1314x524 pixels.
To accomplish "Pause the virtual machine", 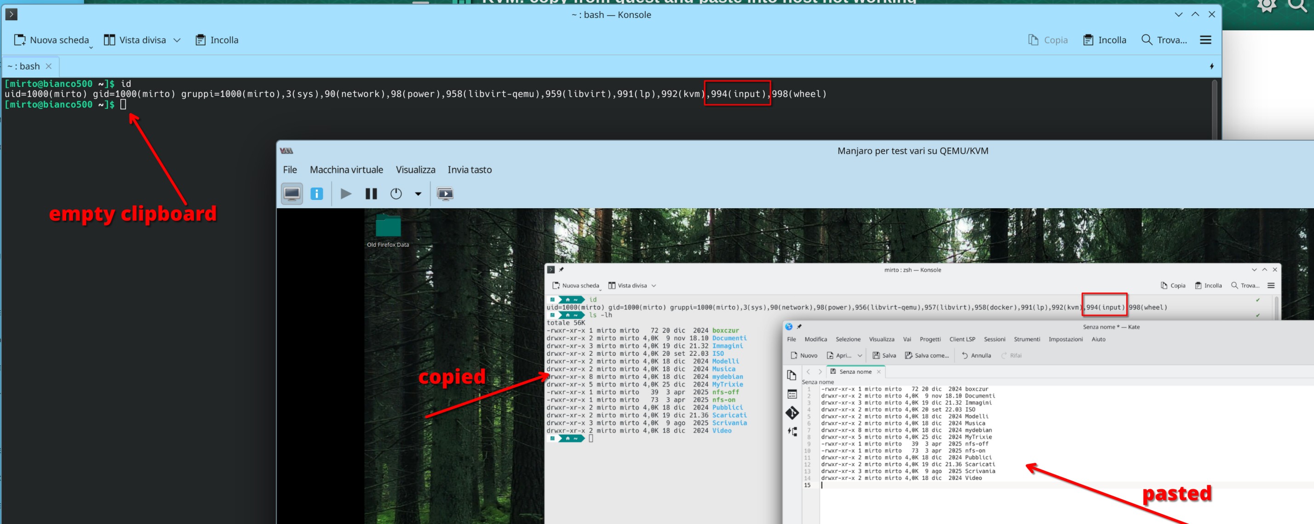I will [371, 194].
